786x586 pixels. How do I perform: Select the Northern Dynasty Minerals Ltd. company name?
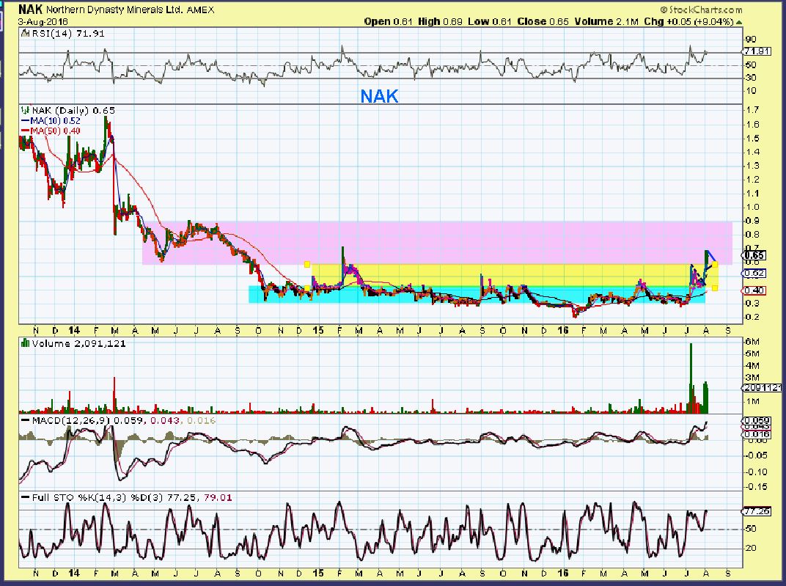(115, 10)
